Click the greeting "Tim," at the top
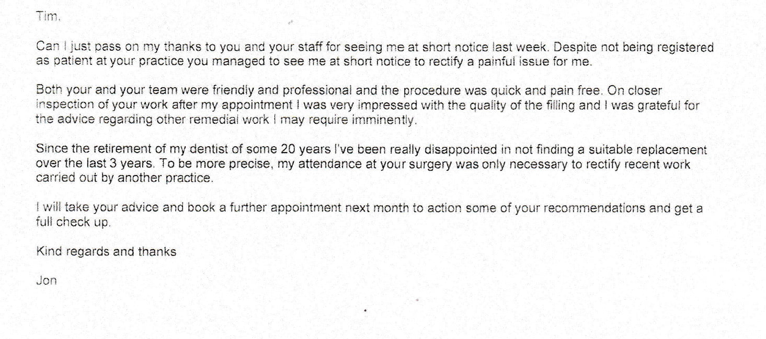766x339 pixels. (x=48, y=17)
